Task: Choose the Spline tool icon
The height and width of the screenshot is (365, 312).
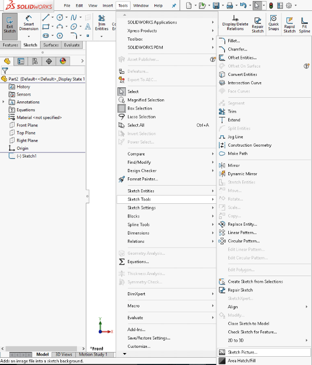Action: click(x=73, y=18)
